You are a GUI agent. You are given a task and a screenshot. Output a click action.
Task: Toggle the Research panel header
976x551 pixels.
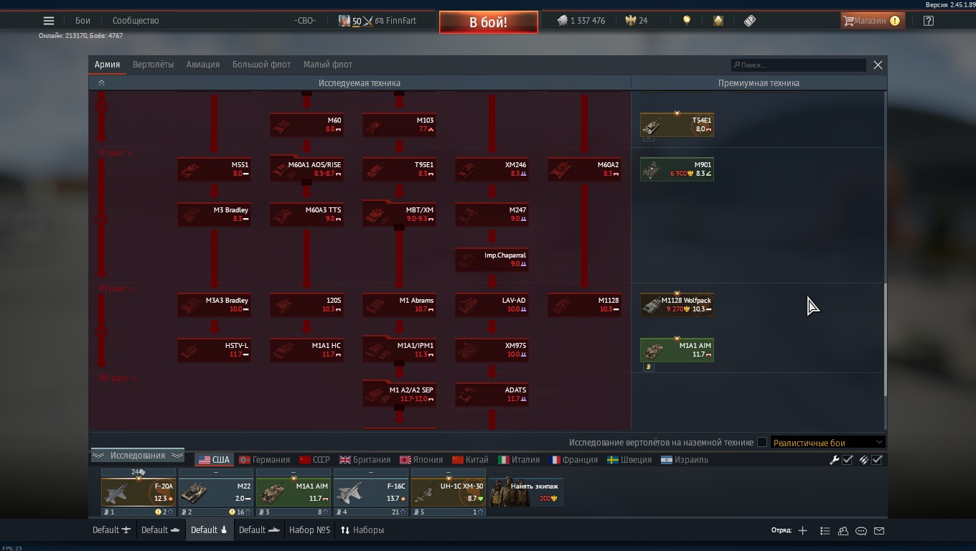[138, 456]
